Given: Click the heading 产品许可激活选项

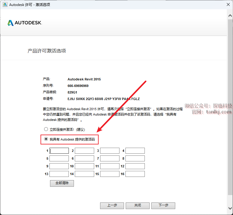Looking at the screenshot, I should click(47, 51).
